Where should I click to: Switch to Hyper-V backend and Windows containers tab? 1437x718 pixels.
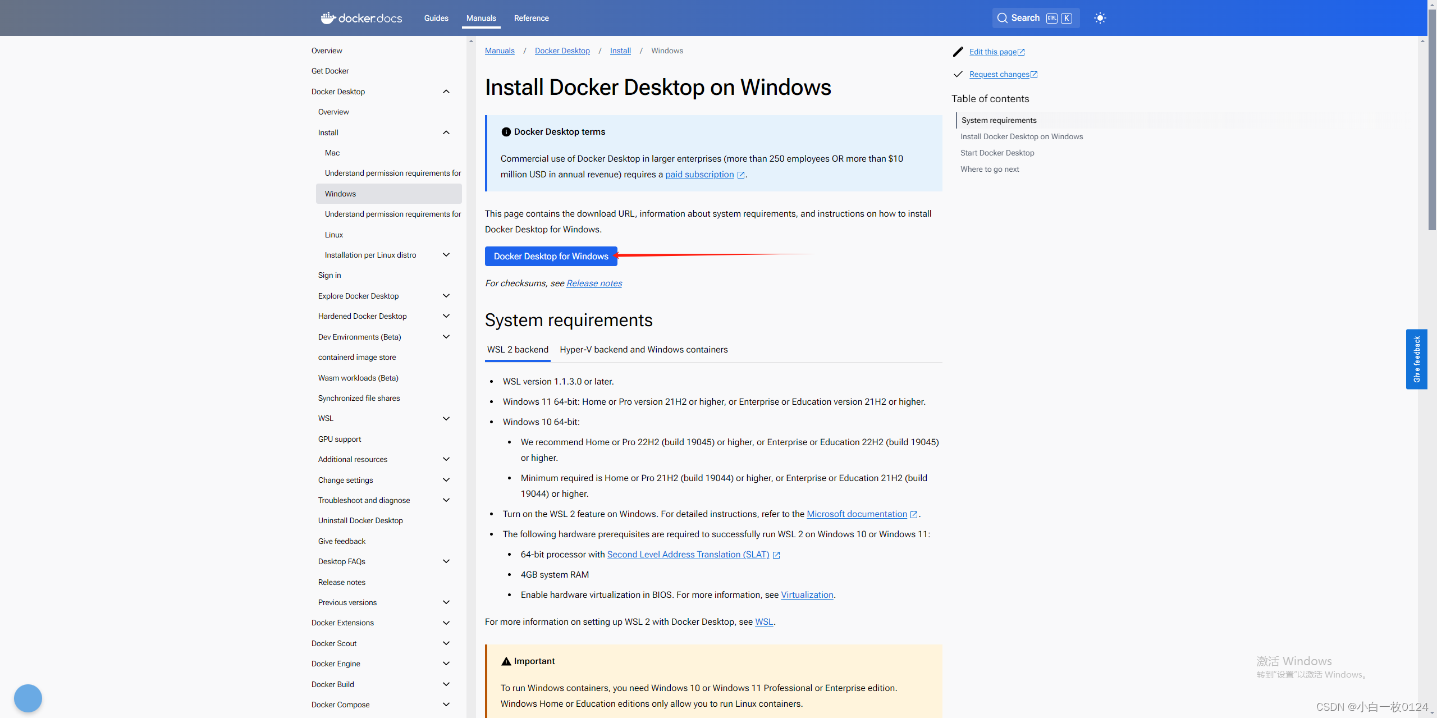643,350
